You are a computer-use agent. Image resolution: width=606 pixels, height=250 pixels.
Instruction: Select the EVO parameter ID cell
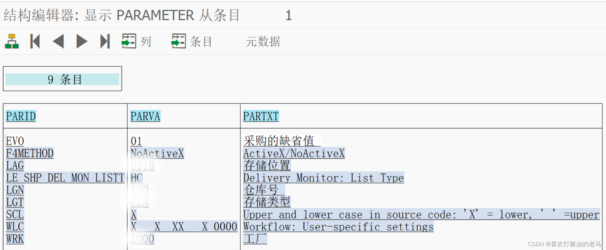coord(15,141)
